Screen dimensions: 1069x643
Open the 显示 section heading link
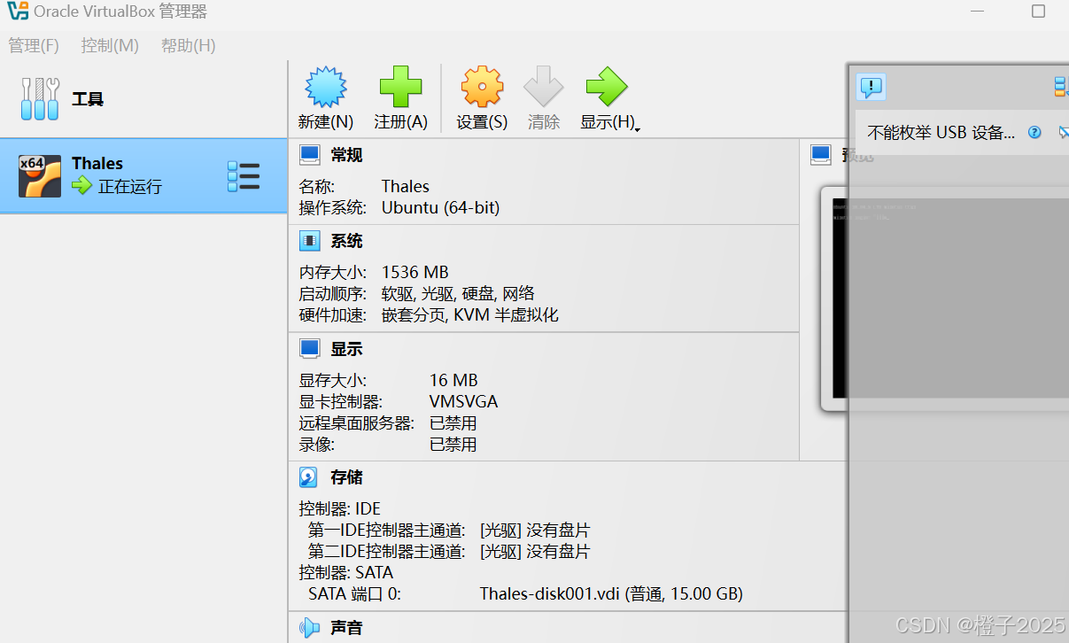[x=346, y=349]
